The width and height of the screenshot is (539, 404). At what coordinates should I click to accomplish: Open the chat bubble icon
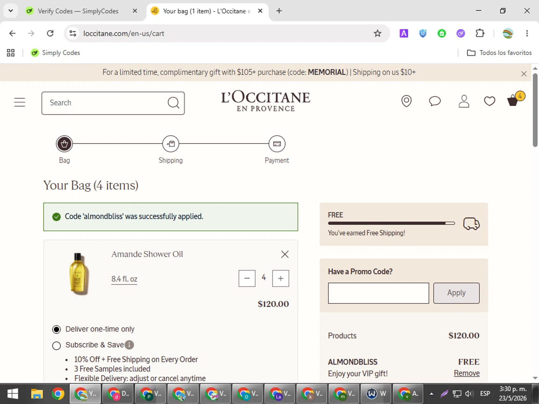[435, 101]
